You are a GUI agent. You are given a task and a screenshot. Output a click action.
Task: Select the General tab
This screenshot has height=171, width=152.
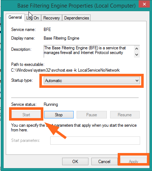[x=15, y=17]
